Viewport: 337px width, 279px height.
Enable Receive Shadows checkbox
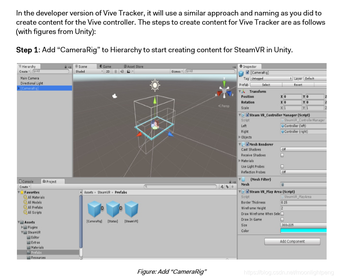pos(282,155)
